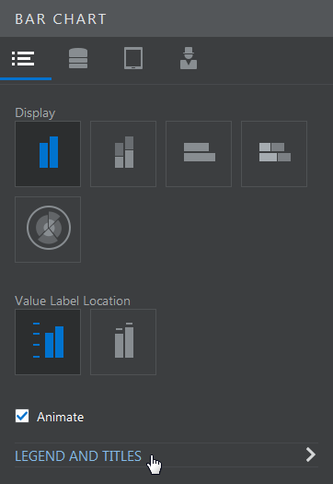The height and width of the screenshot is (484, 333).
Task: Open the general options list tab
Action: pos(23,58)
